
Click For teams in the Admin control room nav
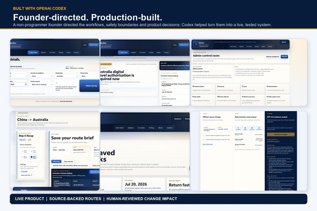[x=249, y=46]
